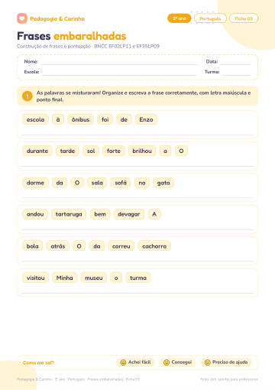The image size is (275, 390).
Task: Click the word chip 'de'
Action: 124,119
